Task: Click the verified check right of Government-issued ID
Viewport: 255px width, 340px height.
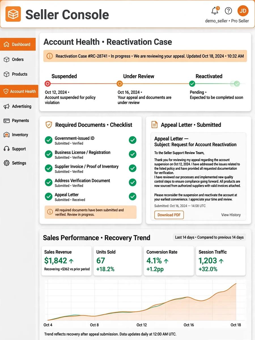Action: [x=133, y=140]
